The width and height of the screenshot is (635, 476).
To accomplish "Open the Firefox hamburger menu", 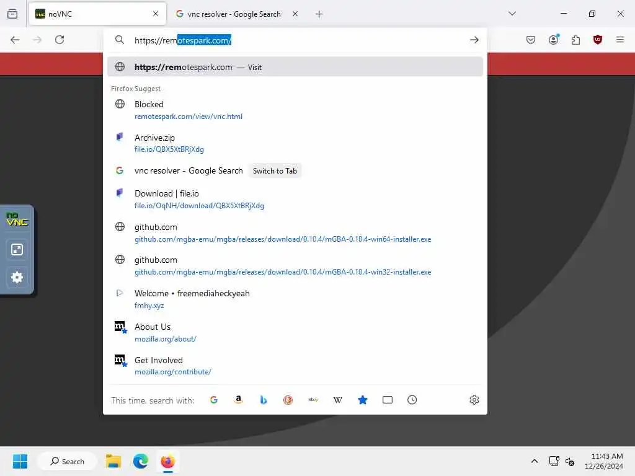I will tap(620, 40).
